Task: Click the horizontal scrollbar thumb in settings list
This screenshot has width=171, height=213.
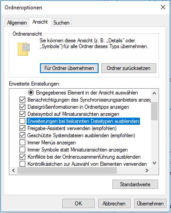Action: pos(67,170)
